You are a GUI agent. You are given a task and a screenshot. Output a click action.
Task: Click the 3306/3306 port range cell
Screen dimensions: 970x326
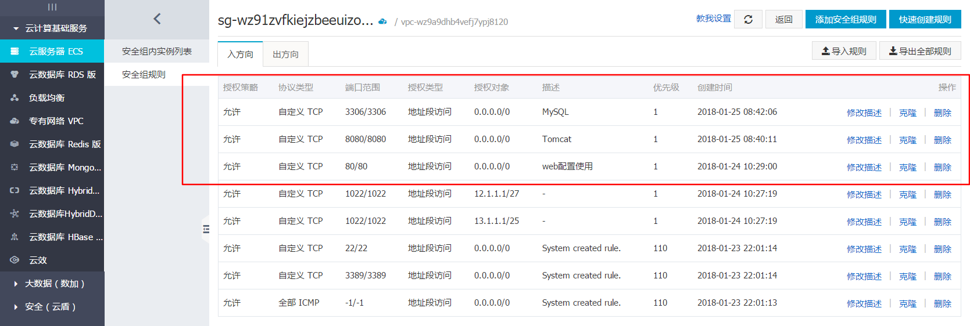(x=366, y=112)
